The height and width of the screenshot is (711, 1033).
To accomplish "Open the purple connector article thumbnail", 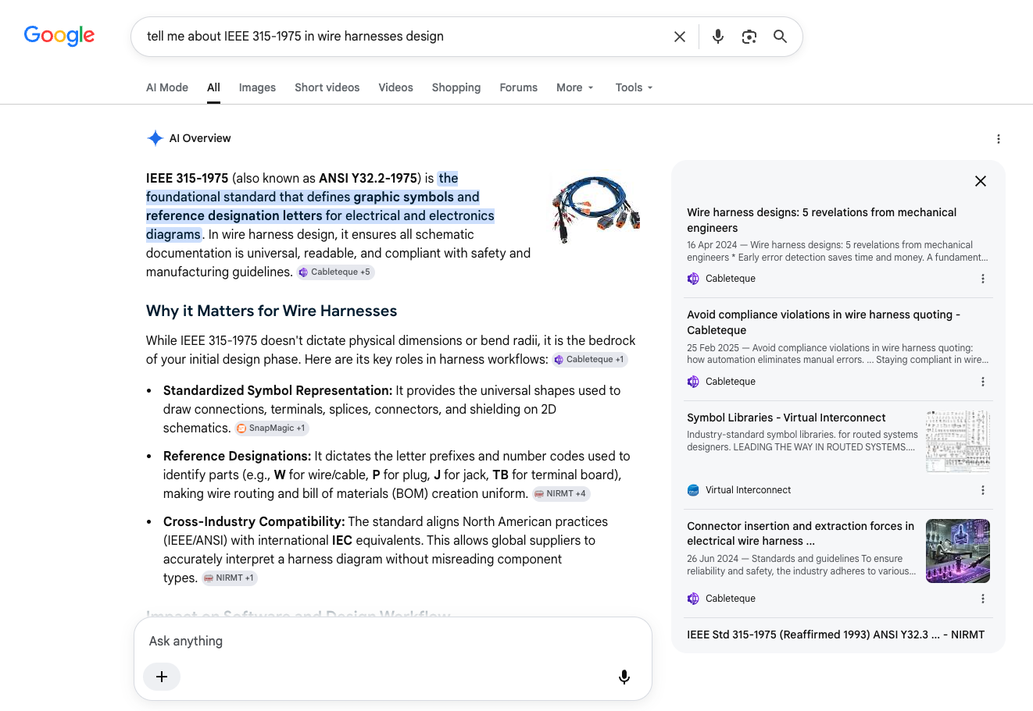I will 958,551.
